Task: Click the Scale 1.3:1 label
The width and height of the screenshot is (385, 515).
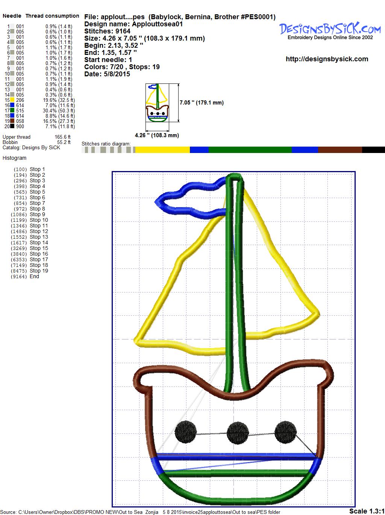Action: [x=367, y=511]
